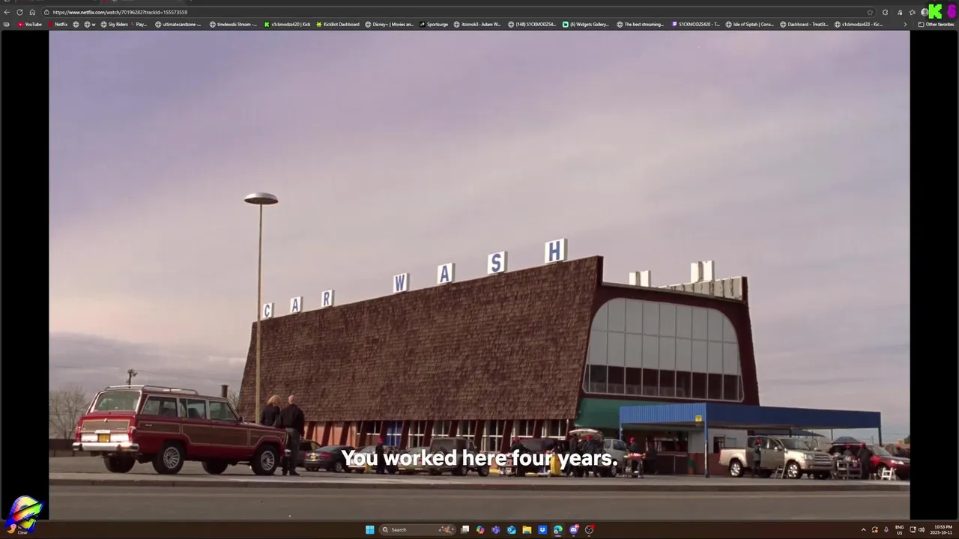Open the Windows Start menu
959x539 pixels.
370,529
